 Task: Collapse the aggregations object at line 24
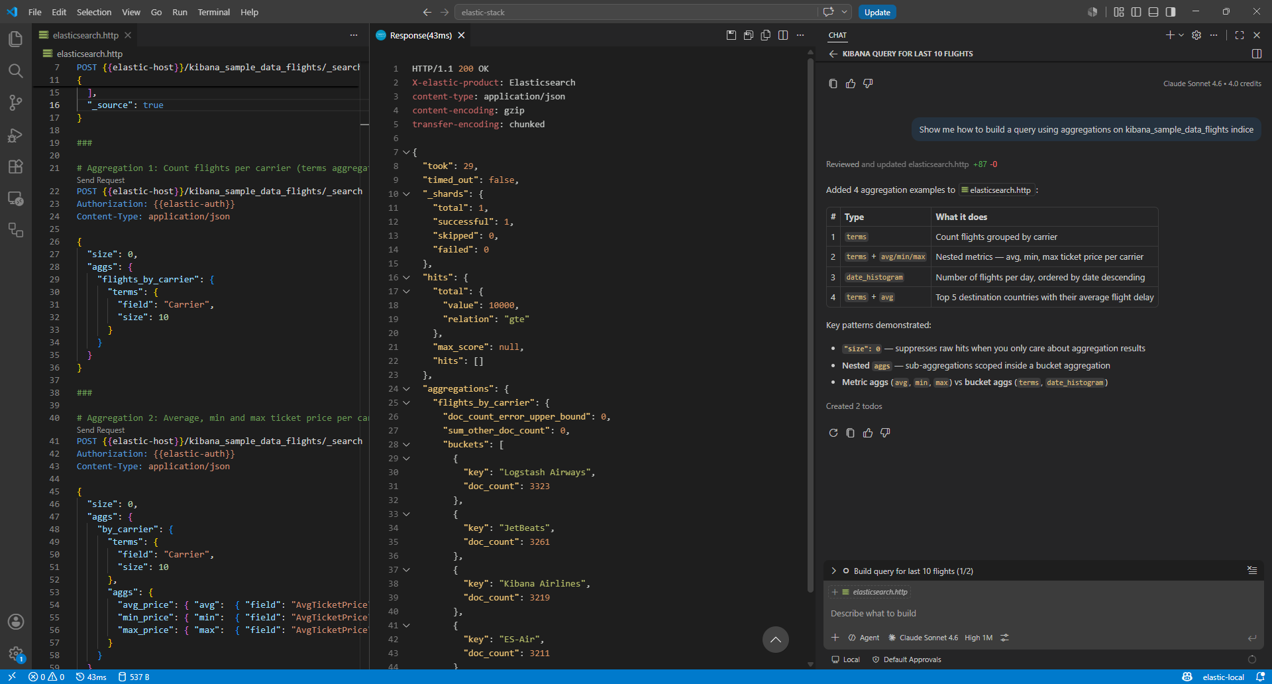(406, 389)
